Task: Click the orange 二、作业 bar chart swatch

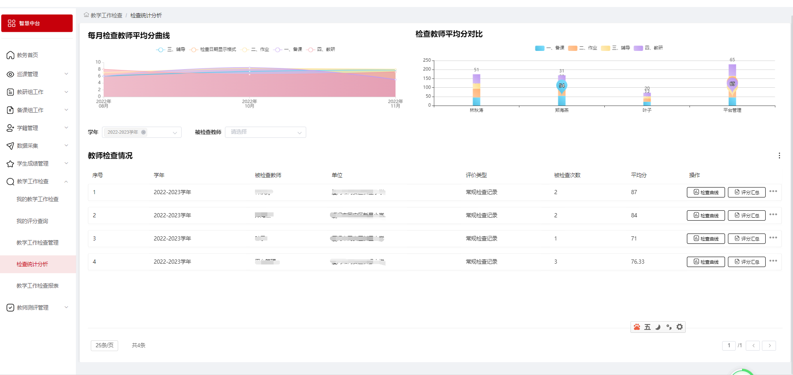Action: point(572,48)
